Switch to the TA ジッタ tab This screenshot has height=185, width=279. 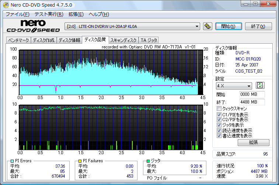[149, 40]
